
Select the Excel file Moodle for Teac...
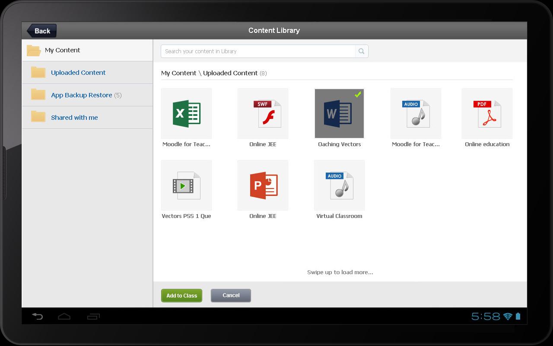(186, 113)
